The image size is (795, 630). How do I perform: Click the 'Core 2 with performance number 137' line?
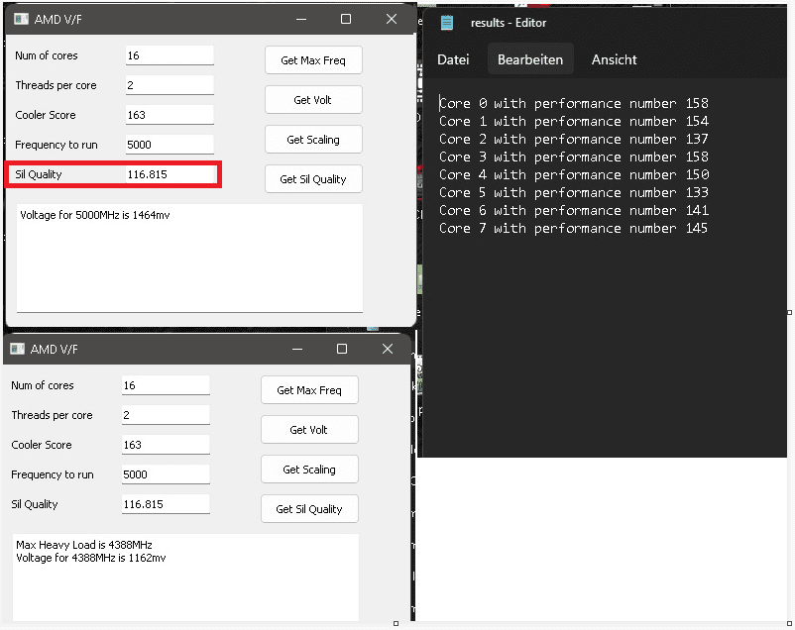click(x=574, y=139)
